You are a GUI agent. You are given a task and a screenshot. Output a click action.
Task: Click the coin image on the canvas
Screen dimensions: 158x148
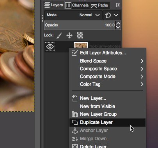17,56
